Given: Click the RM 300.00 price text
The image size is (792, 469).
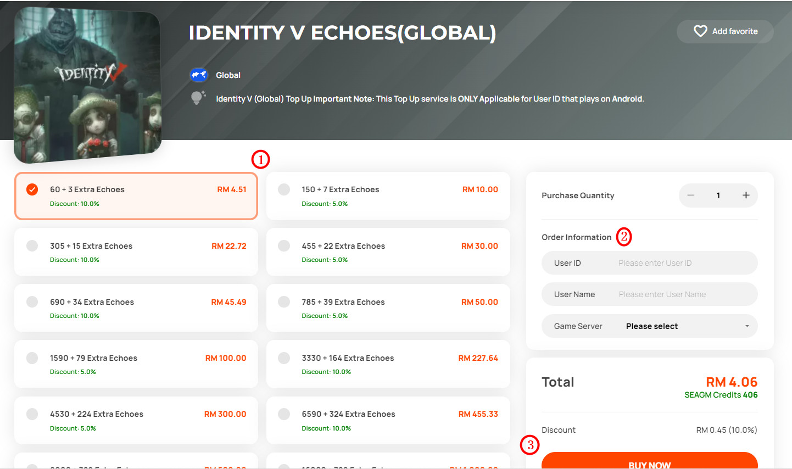Looking at the screenshot, I should [x=225, y=414].
